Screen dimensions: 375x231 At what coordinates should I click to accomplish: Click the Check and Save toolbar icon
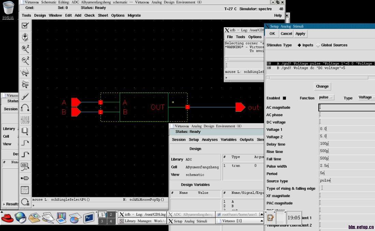click(25, 26)
